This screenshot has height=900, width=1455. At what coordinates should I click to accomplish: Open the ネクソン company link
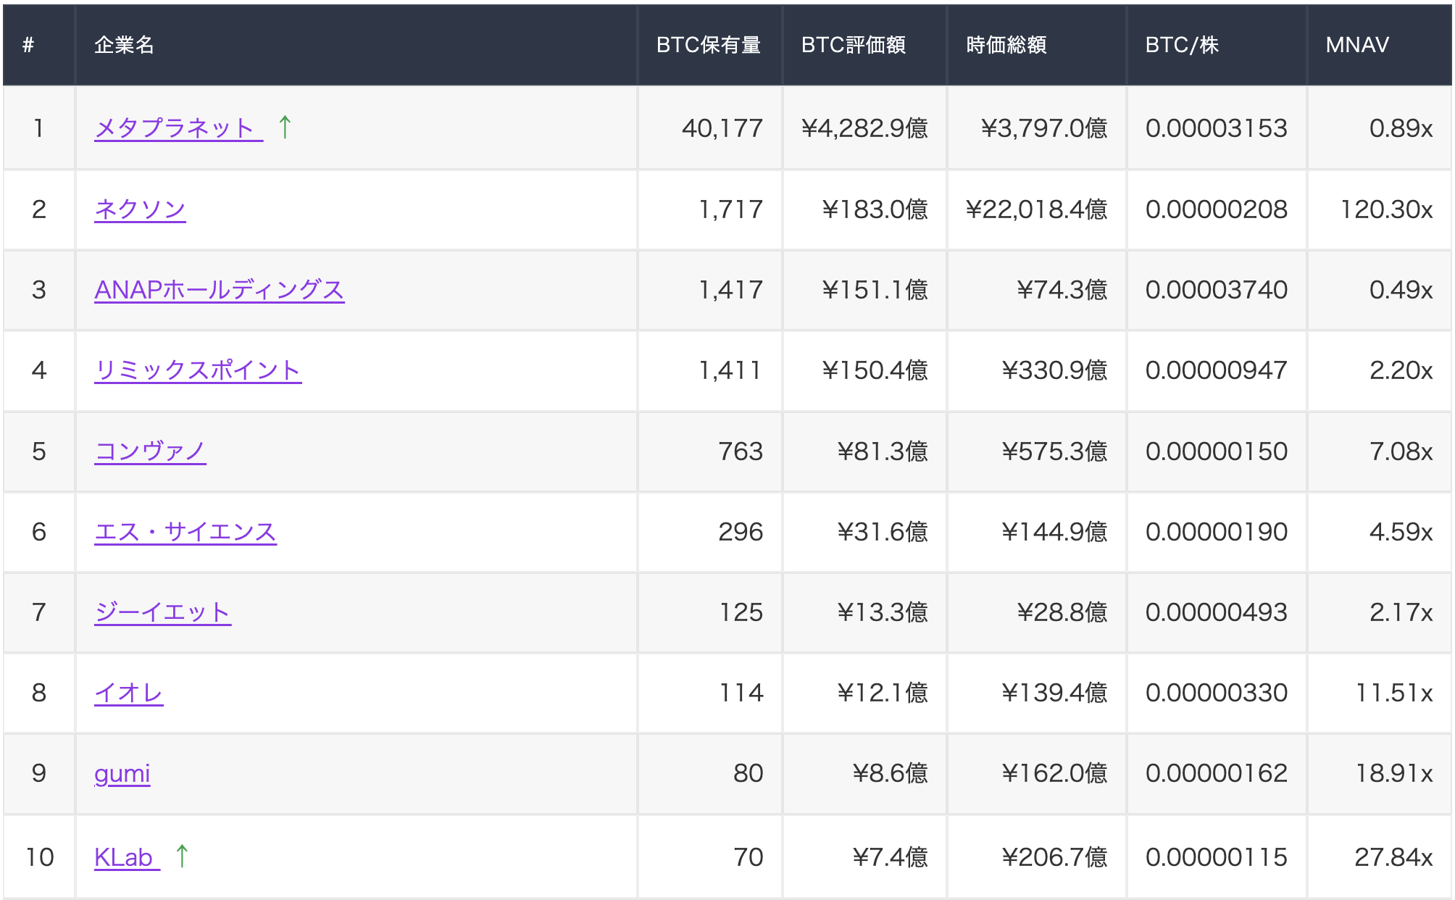[x=140, y=209]
